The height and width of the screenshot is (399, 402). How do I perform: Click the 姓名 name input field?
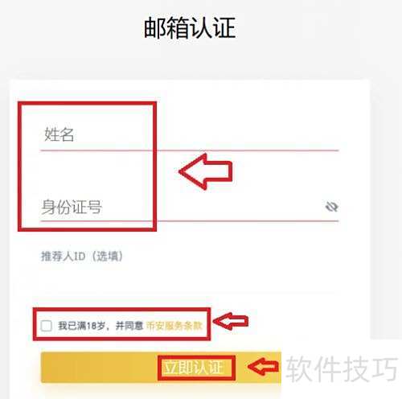[190, 134]
